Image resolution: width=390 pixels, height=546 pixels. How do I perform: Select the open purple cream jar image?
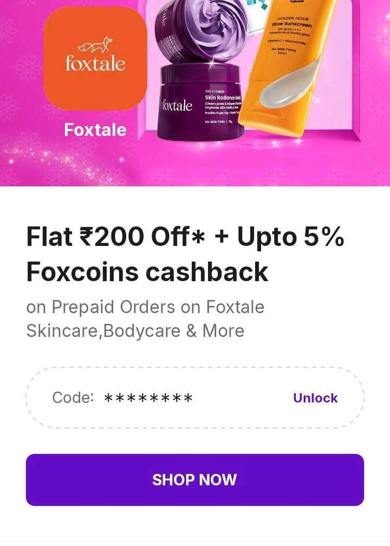[x=201, y=31]
